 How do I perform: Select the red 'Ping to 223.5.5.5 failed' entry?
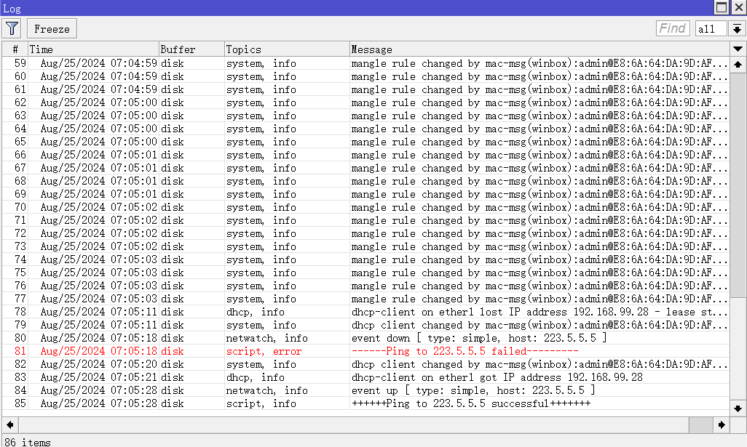pos(465,351)
